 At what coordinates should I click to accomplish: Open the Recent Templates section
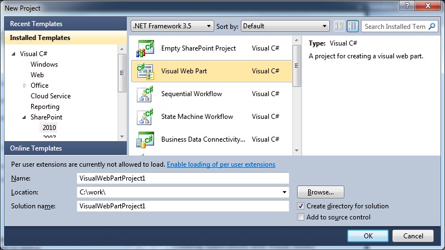[66, 23]
